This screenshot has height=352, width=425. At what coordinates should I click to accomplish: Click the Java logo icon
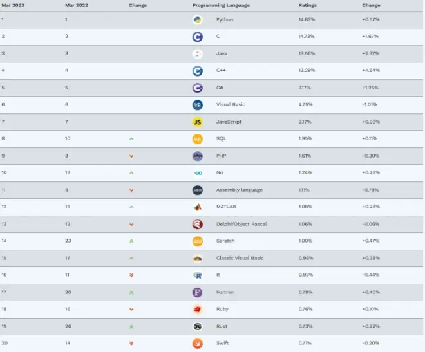198,53
